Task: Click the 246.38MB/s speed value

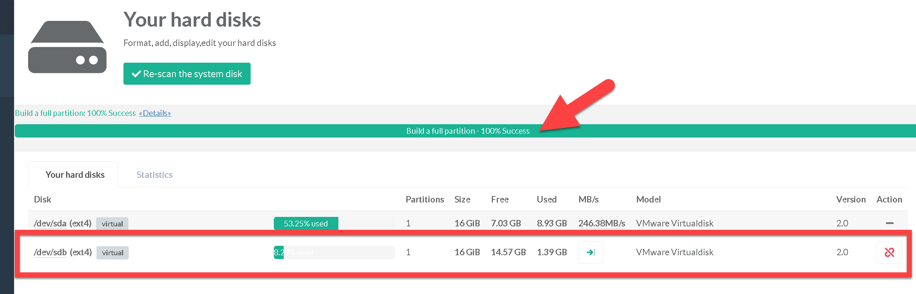Action: tap(602, 223)
